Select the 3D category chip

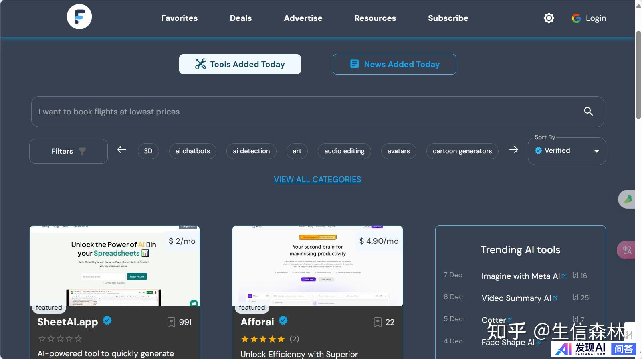pos(148,151)
